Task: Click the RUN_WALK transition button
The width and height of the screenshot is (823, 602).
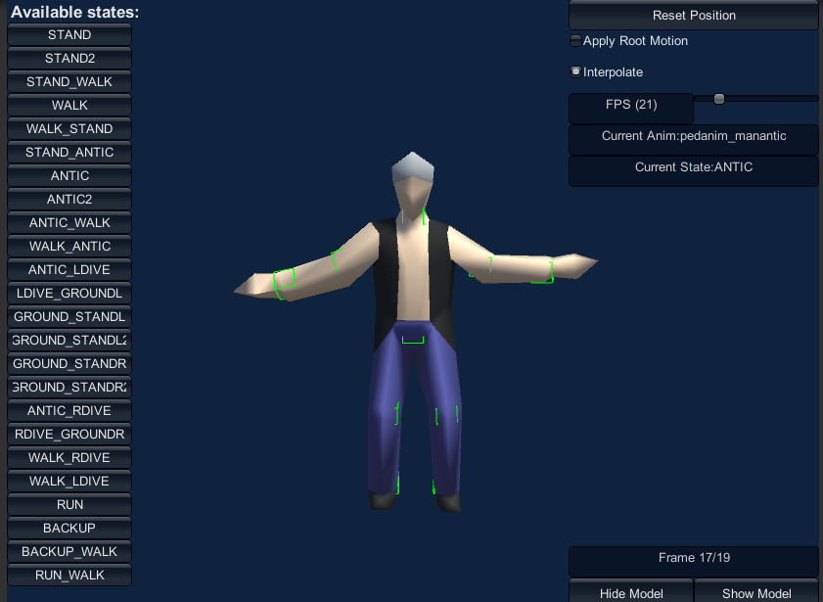Action: (69, 576)
